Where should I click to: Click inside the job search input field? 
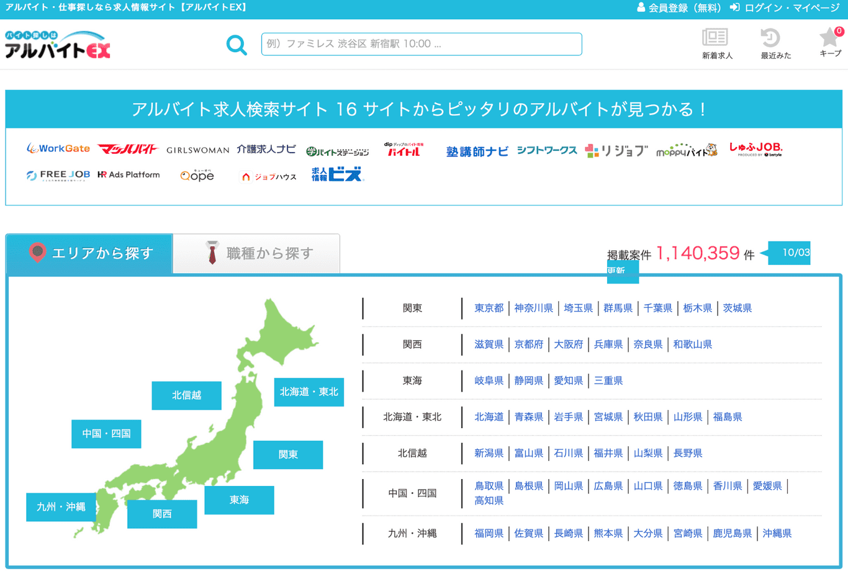(x=421, y=44)
